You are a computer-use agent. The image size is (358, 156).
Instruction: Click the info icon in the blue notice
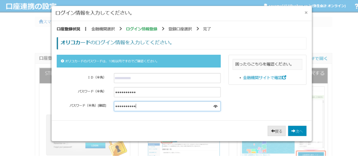(62, 61)
